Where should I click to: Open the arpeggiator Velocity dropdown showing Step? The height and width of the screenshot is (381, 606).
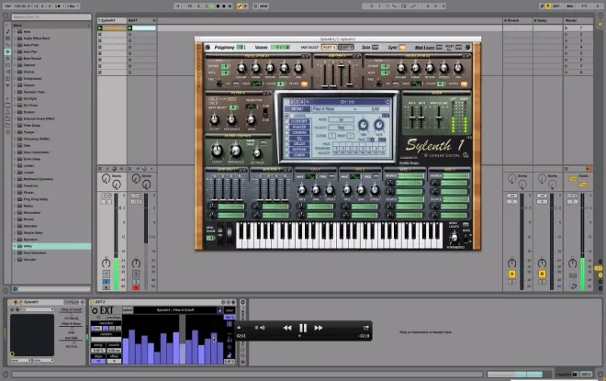[x=341, y=127]
